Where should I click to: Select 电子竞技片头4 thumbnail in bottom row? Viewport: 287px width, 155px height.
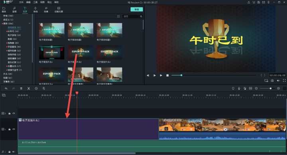tap(51, 75)
